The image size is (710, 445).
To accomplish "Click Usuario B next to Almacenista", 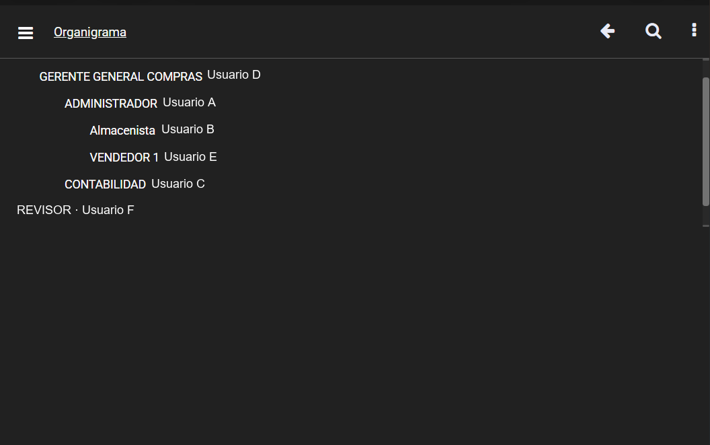I will click(x=188, y=129).
